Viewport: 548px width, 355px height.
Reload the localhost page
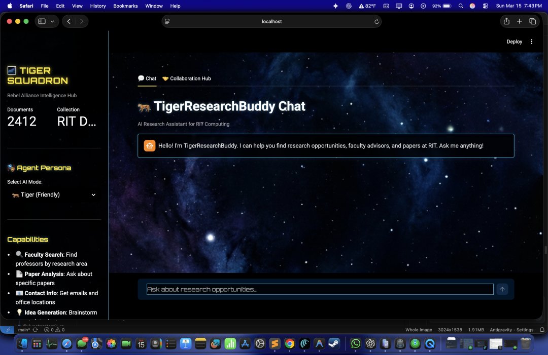[376, 22]
